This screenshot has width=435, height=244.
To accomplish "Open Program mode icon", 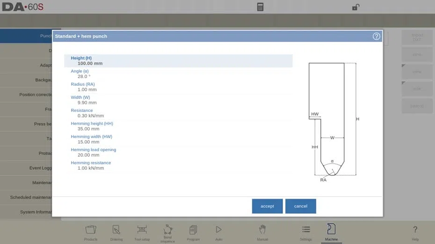I will 193,233.
